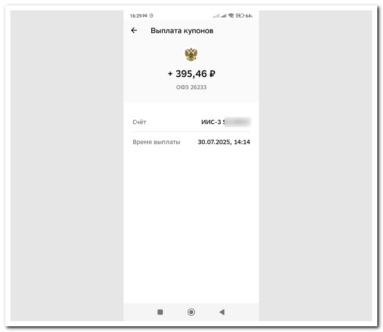The height and width of the screenshot is (332, 383).
Task: Tap the shield icon in status bar
Action: point(151,16)
